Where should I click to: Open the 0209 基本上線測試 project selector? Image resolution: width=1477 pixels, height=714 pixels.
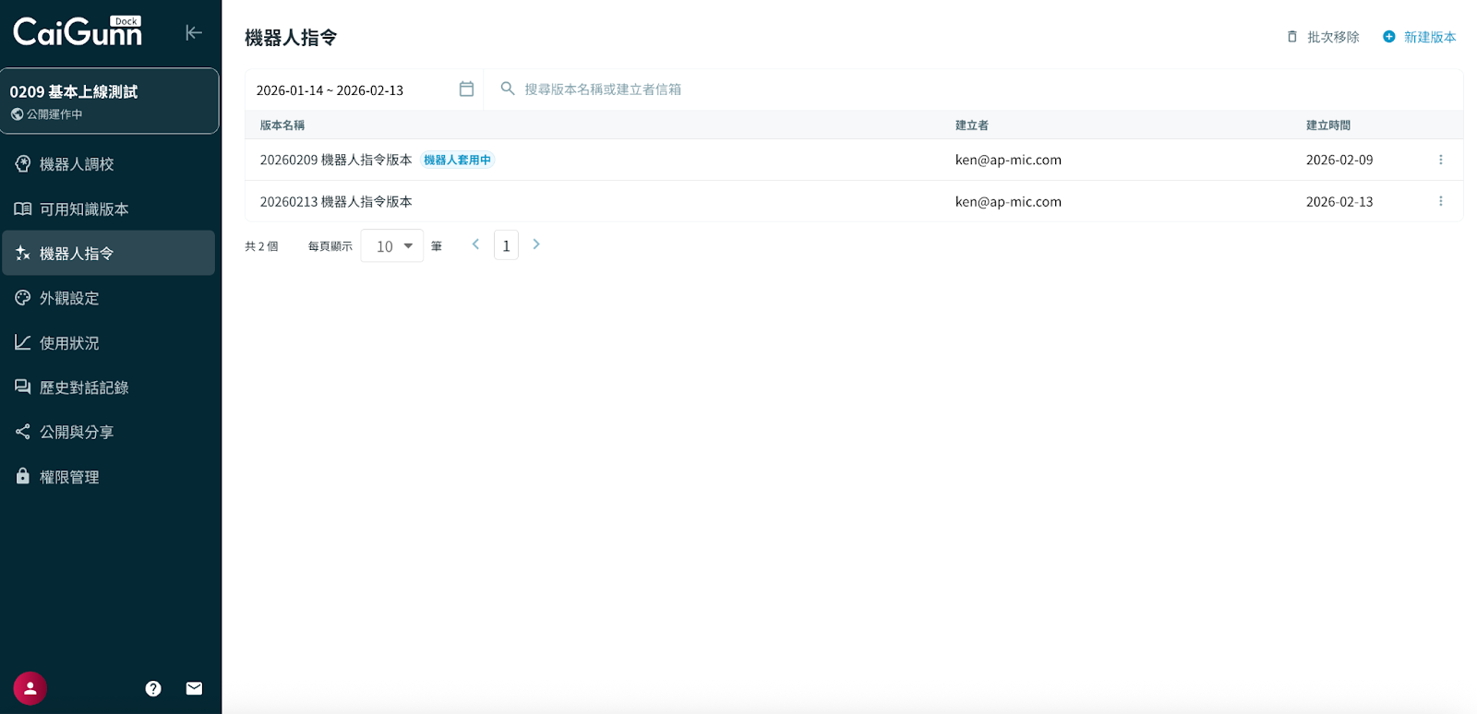[109, 101]
